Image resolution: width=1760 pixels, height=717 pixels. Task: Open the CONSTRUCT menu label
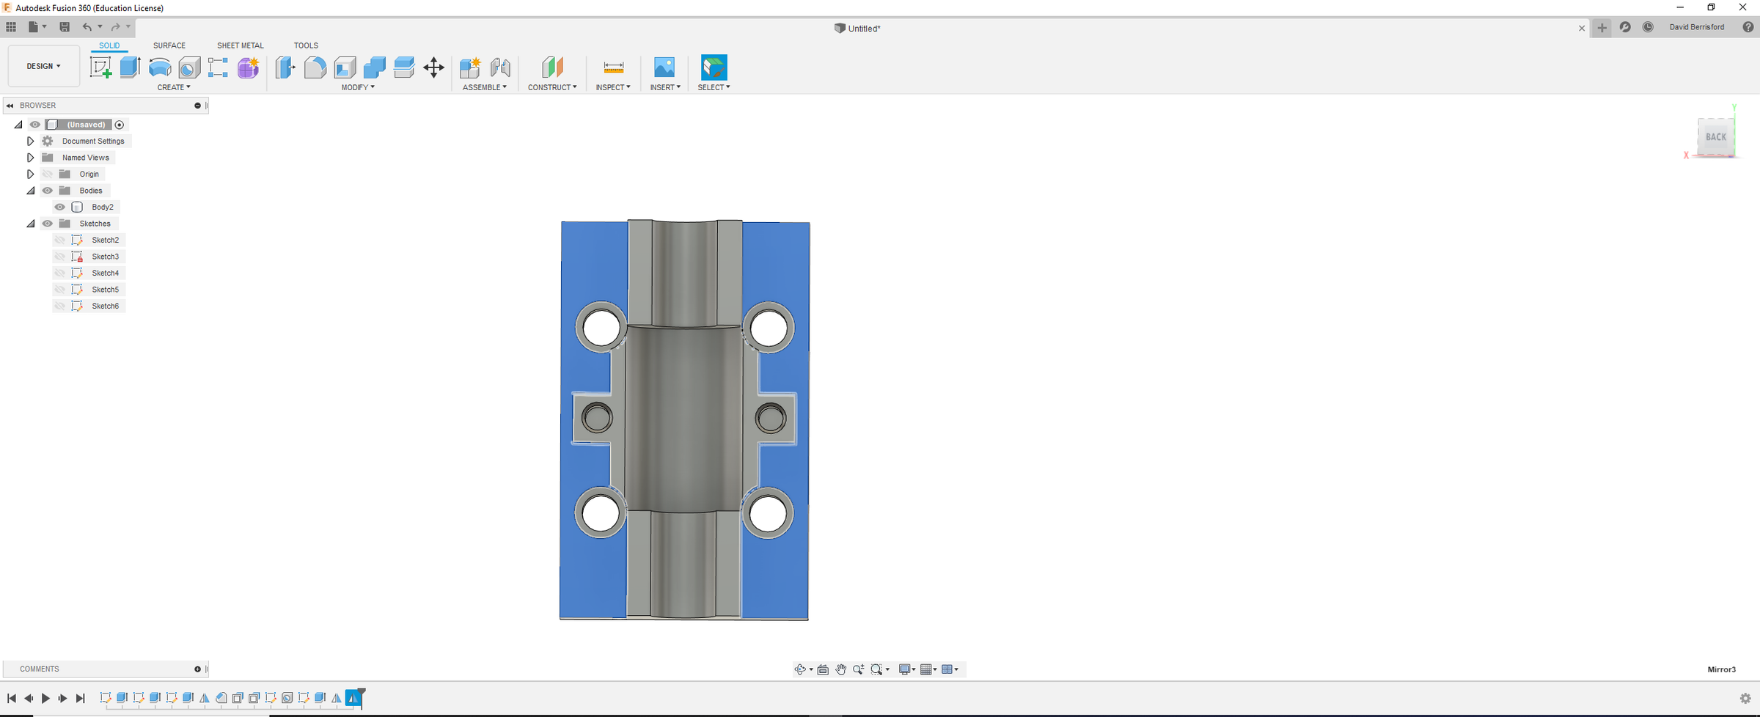(x=552, y=87)
